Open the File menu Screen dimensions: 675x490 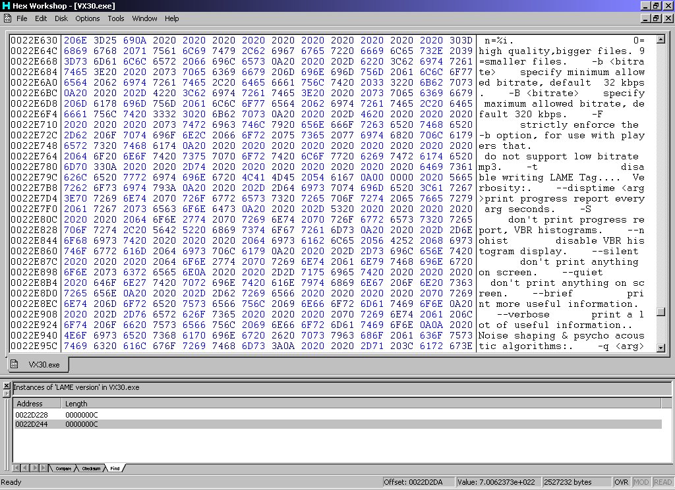(x=22, y=18)
